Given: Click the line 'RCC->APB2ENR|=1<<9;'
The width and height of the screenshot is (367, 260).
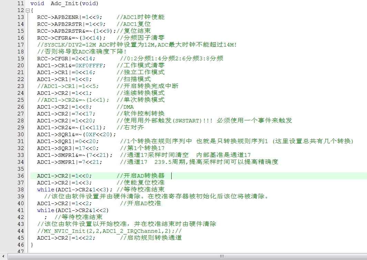Looking at the screenshot, I should point(70,17).
